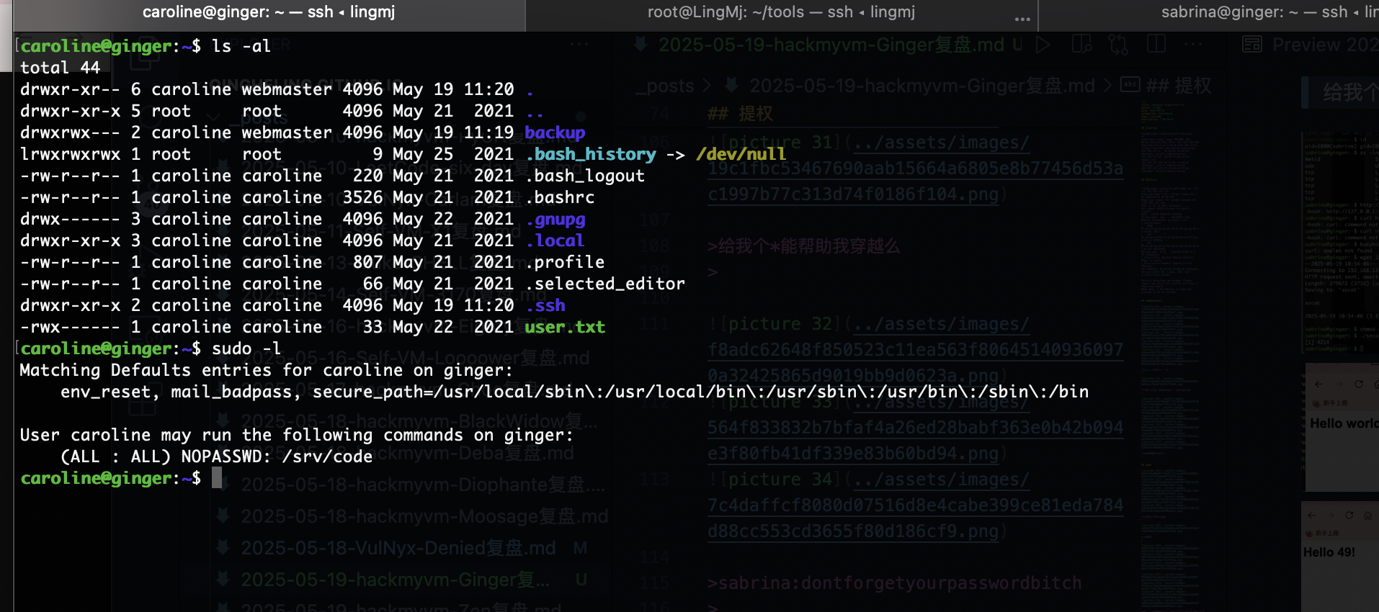This screenshot has width=1379, height=612.
Task: Click the 'total 44' output line
Action: click(x=60, y=68)
